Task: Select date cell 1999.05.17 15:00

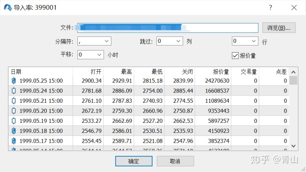Action: coord(41,141)
